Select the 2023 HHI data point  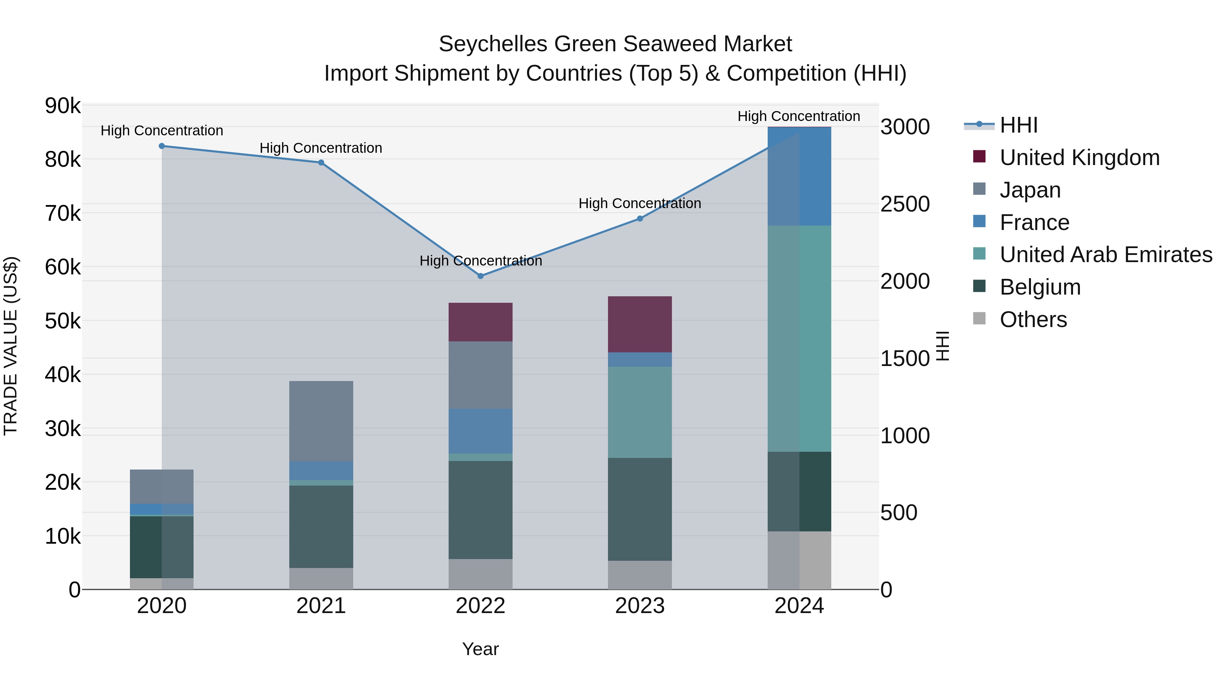point(640,219)
